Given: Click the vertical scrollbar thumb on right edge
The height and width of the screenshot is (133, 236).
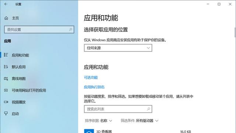Looking at the screenshot, I should point(235,33).
